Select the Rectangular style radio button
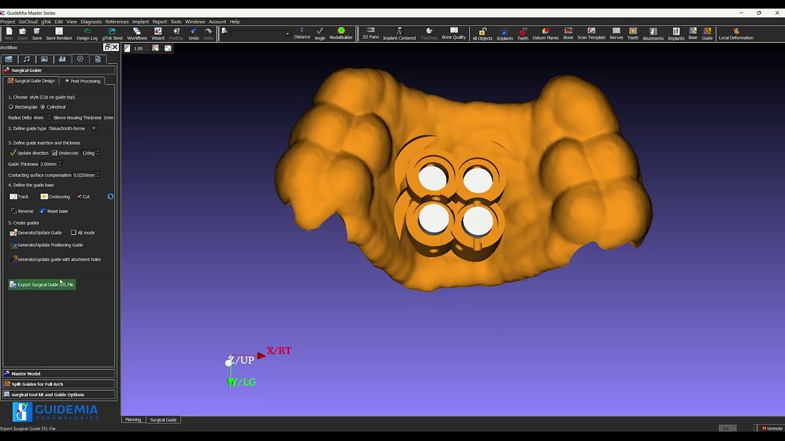This screenshot has height=441, width=785. pos(10,107)
